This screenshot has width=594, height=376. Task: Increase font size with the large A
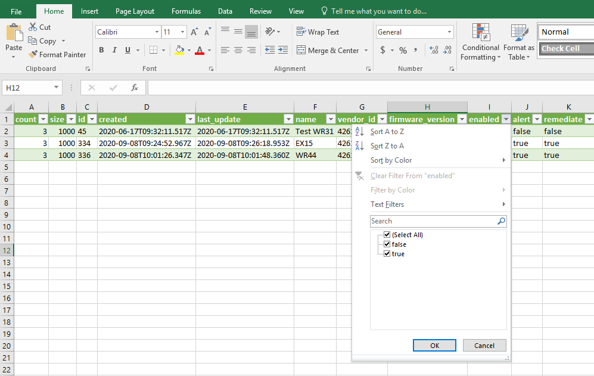194,32
